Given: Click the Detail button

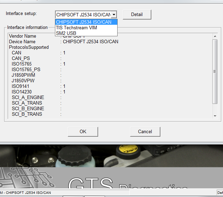Looking at the screenshot, I should click(137, 15).
